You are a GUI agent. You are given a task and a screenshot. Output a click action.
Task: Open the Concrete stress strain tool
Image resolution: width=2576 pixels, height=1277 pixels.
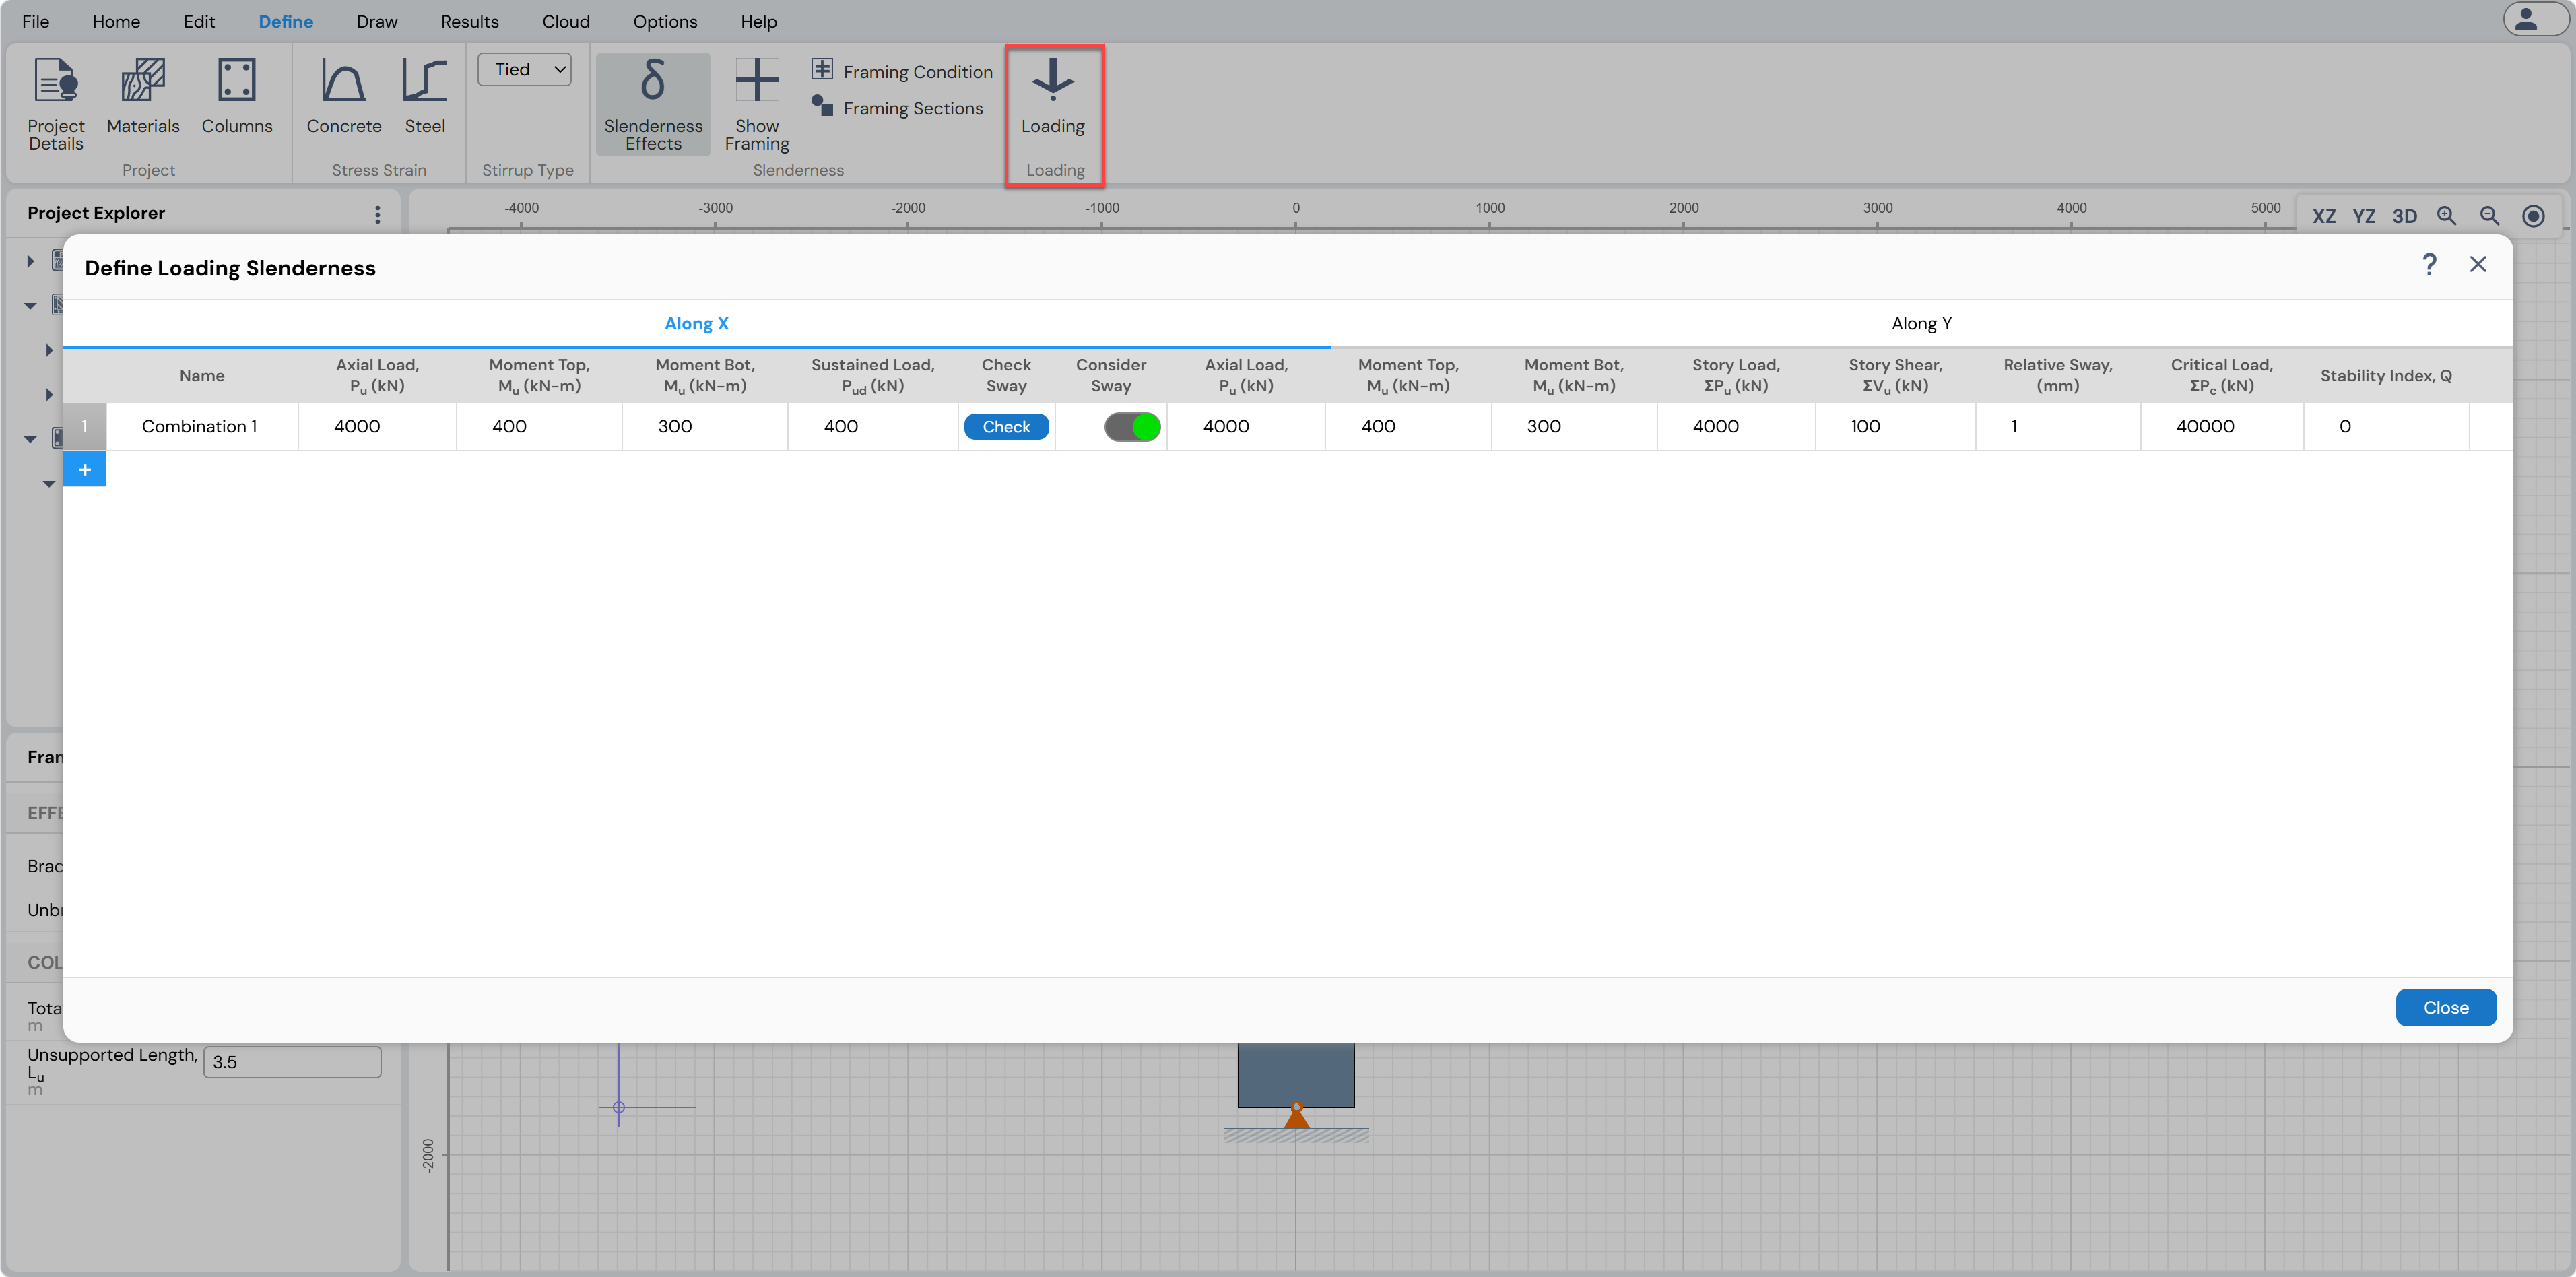pyautogui.click(x=344, y=96)
